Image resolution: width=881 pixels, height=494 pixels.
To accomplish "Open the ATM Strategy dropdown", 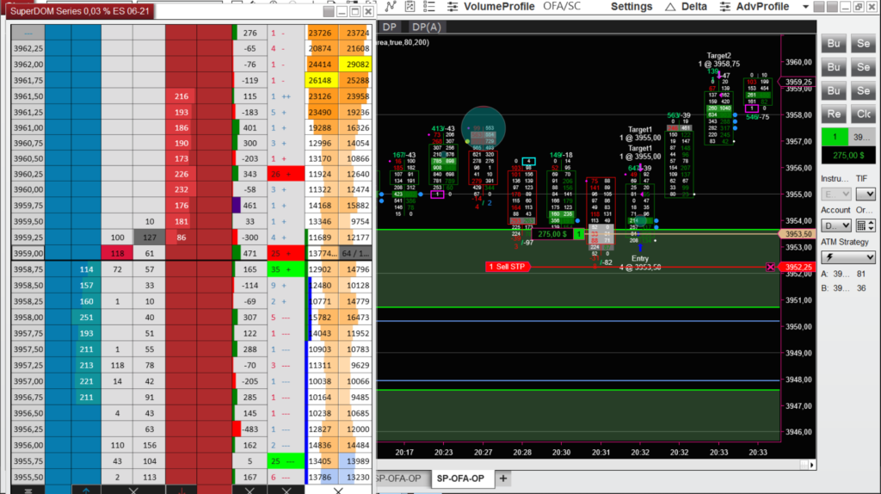I will [x=848, y=256].
